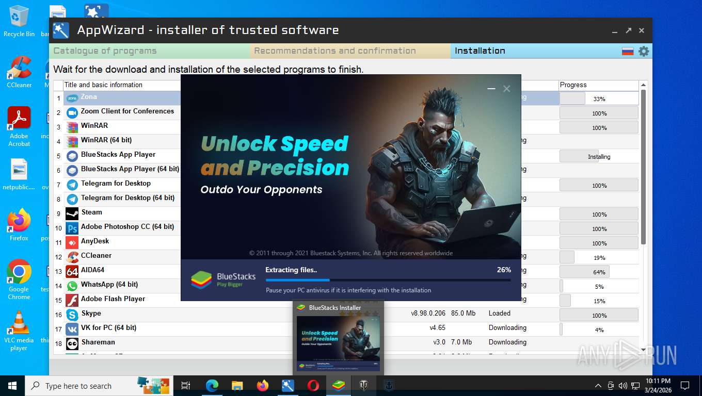Open the Google Chrome desktop shortcut
The height and width of the screenshot is (396, 702).
tap(19, 279)
